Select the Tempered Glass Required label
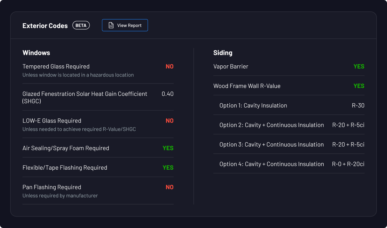Viewport: 387px width, 228px height. point(56,66)
